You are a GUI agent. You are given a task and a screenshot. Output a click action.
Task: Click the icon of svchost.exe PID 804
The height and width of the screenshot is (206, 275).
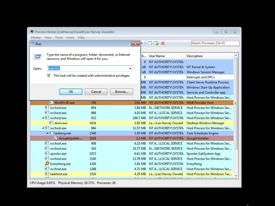(x=47, y=108)
